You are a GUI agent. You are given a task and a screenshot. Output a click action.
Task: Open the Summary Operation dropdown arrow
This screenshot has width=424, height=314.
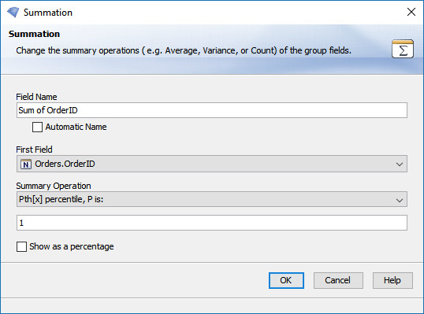[399, 200]
